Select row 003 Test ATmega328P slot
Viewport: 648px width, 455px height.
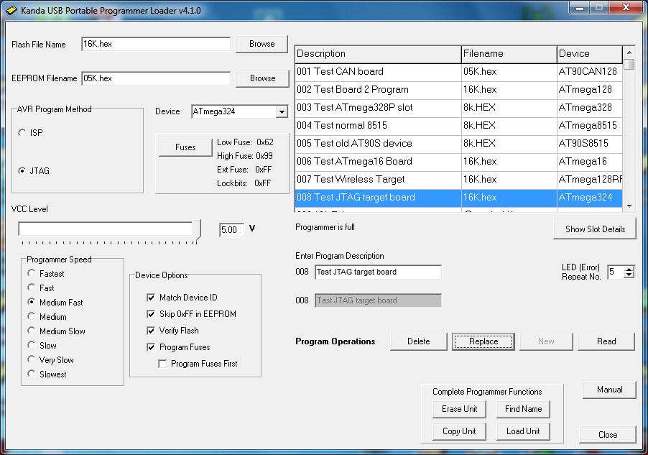pyautogui.click(x=459, y=108)
